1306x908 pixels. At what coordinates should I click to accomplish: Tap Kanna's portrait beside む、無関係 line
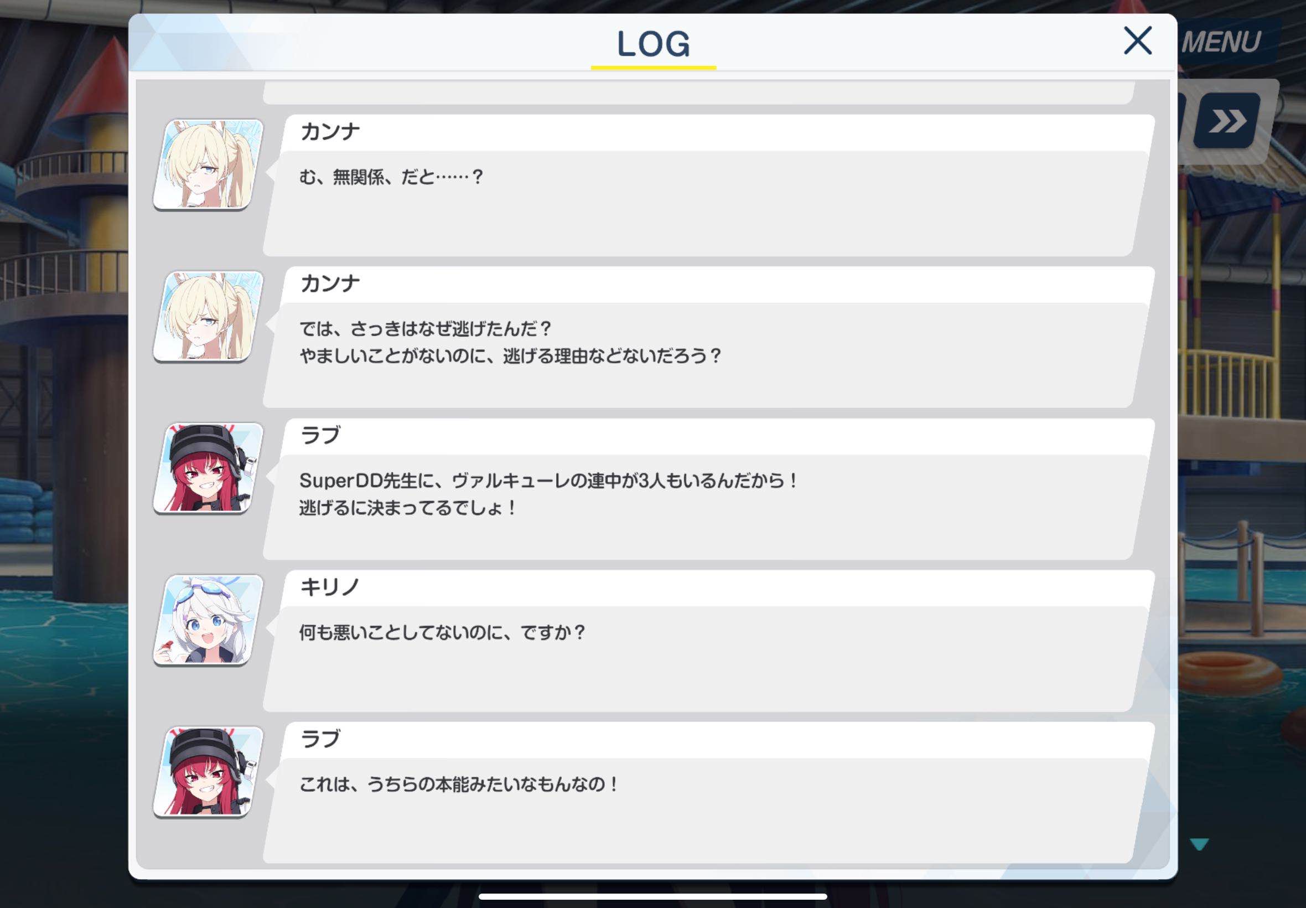pos(209,164)
